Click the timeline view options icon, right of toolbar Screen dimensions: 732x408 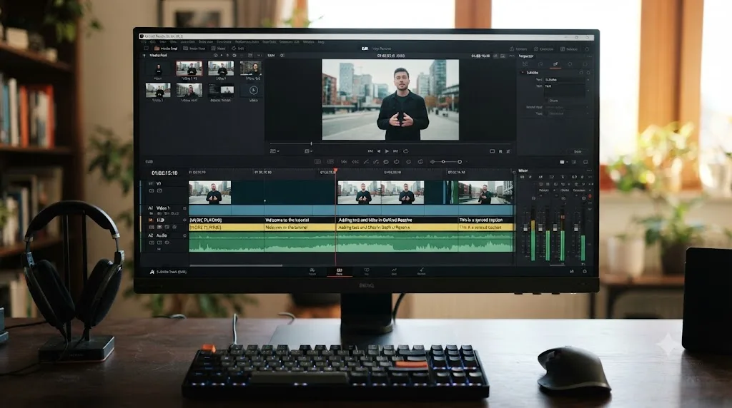click(562, 162)
